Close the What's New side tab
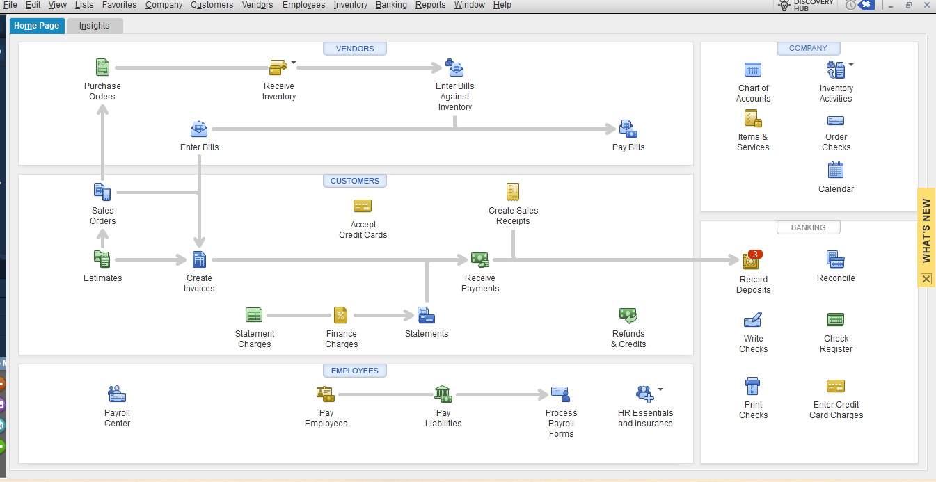This screenshot has height=482, width=936. (x=926, y=279)
